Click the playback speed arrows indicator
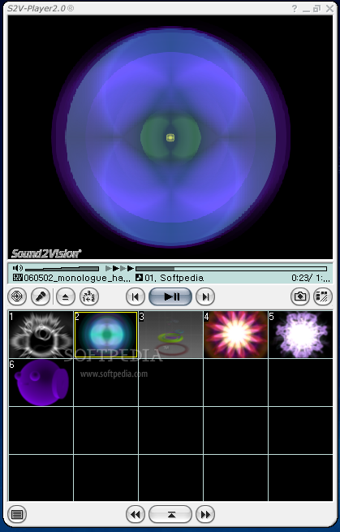Viewport: 340px width, 532px height. click(119, 268)
